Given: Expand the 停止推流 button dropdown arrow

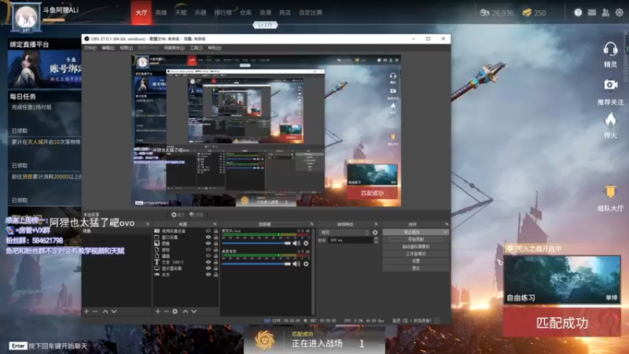Looking at the screenshot, I should [x=445, y=232].
